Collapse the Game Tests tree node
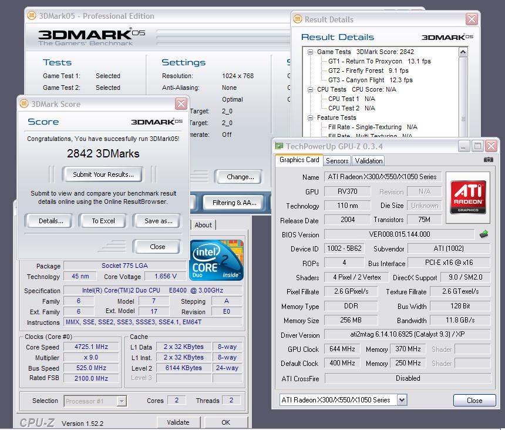The width and height of the screenshot is (505, 430). 310,52
